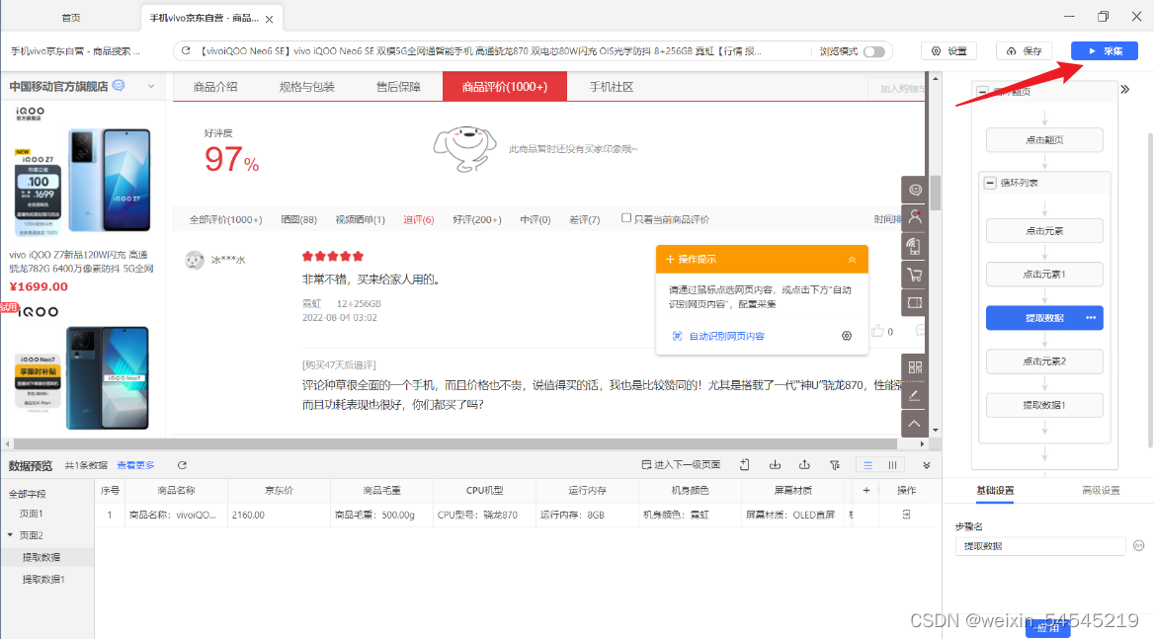The width and height of the screenshot is (1154, 639).
Task: Click 进入下一级页面 button
Action: (681, 465)
